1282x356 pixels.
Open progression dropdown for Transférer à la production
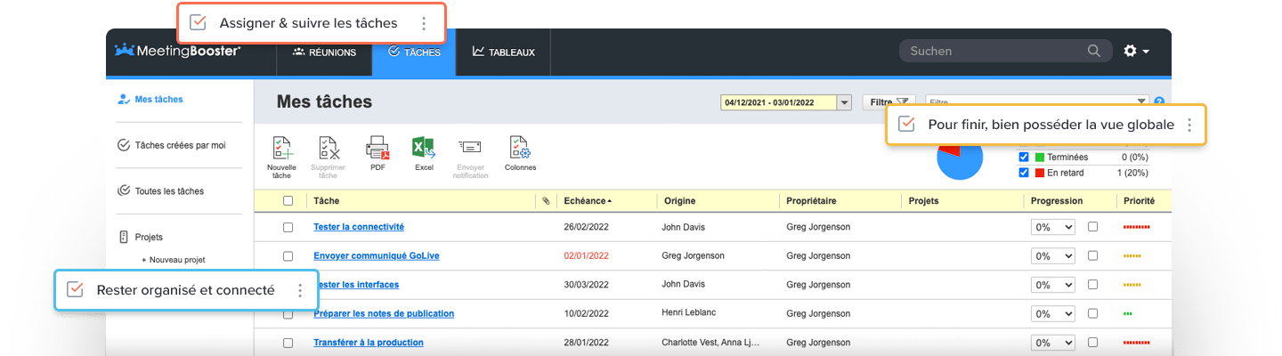pos(1053,343)
